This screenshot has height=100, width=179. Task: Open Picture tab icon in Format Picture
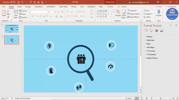(x=162, y=31)
